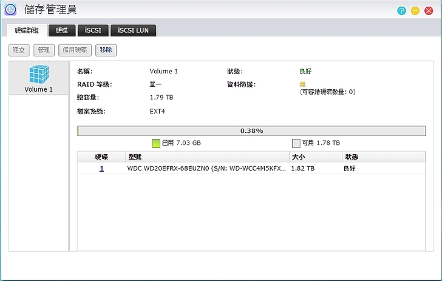
Task: Open help via the teal question icon
Action: click(x=401, y=11)
